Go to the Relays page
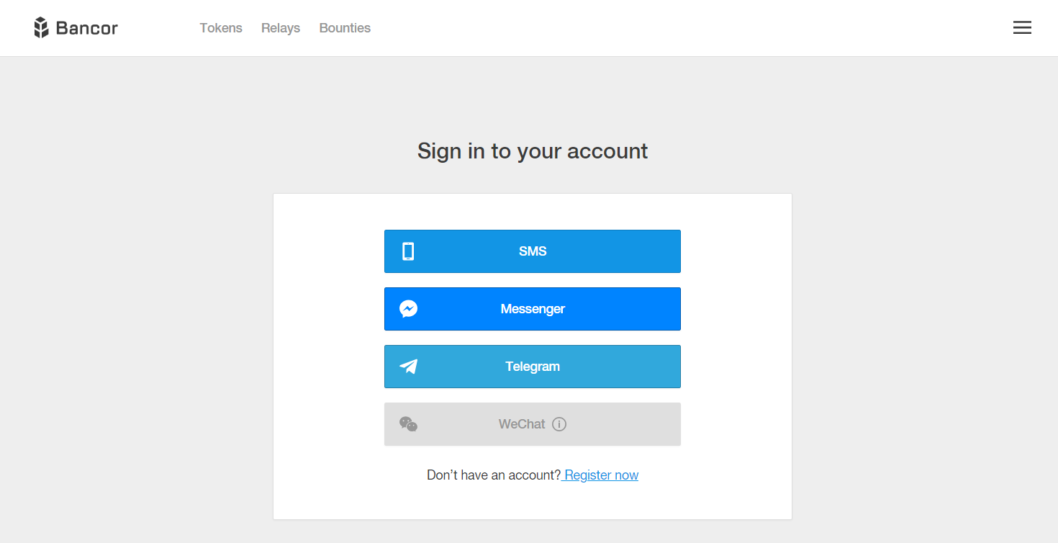The image size is (1058, 543). [x=281, y=28]
